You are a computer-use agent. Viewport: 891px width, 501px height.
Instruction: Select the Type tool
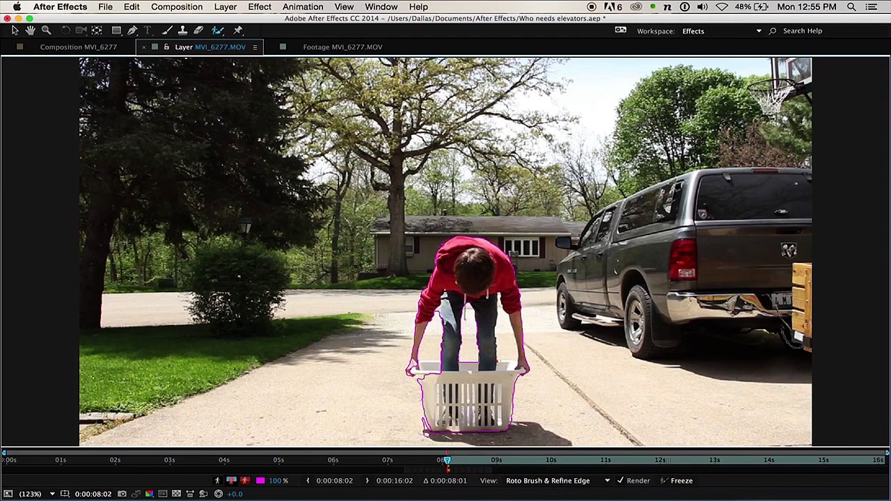point(148,31)
